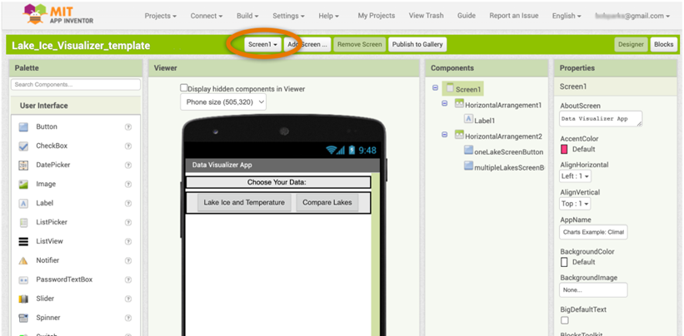The height and width of the screenshot is (336, 684).
Task: Click the MIT App Inventor logo
Action: click(58, 14)
